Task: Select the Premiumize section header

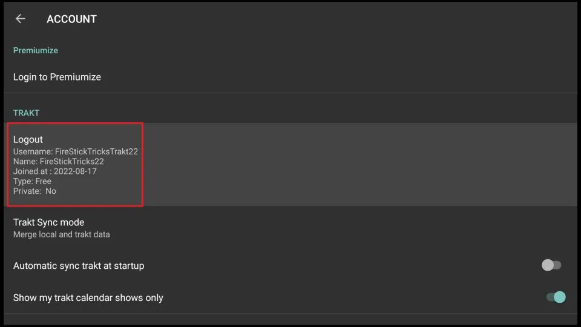Action: coord(36,50)
